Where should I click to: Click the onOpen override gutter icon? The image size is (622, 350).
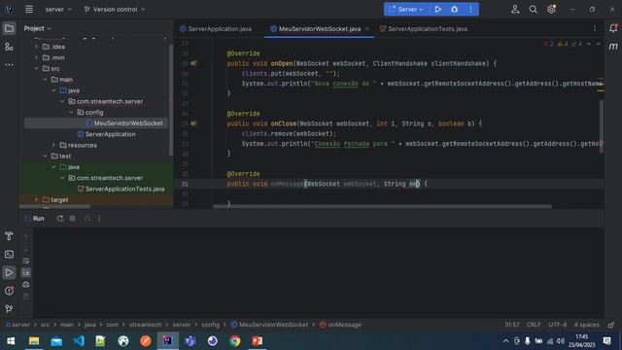tap(193, 63)
